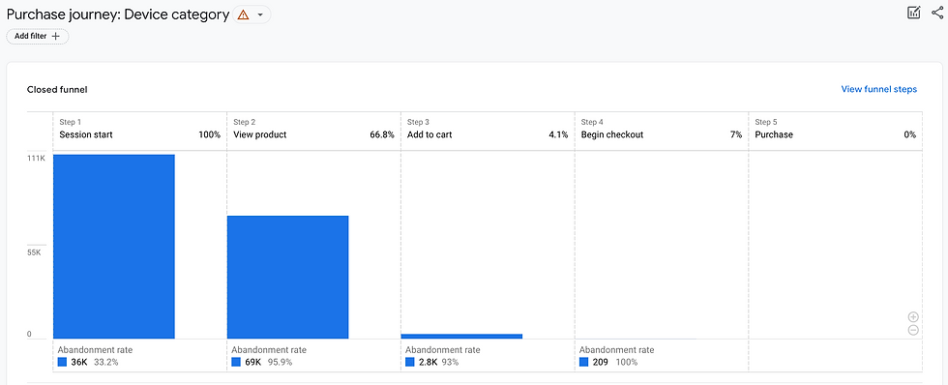The height and width of the screenshot is (385, 948).
Task: Click the Session start abandonment blue swatch
Action: [62, 362]
